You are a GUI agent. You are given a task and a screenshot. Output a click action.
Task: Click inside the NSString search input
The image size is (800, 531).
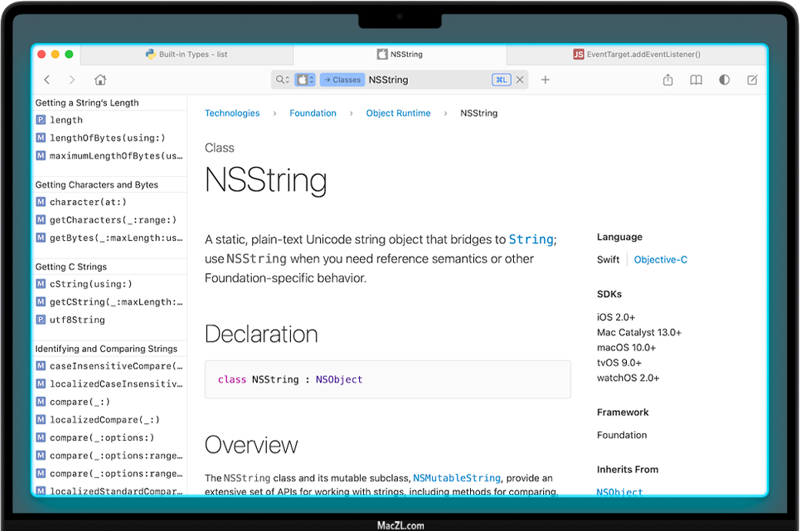[x=427, y=80]
